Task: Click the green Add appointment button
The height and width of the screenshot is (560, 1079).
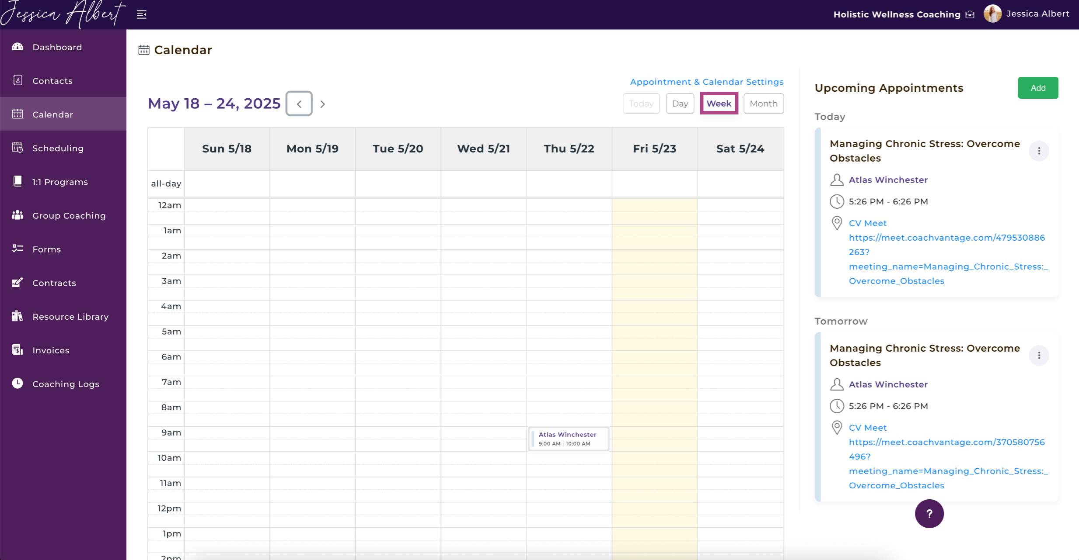Action: click(1038, 88)
